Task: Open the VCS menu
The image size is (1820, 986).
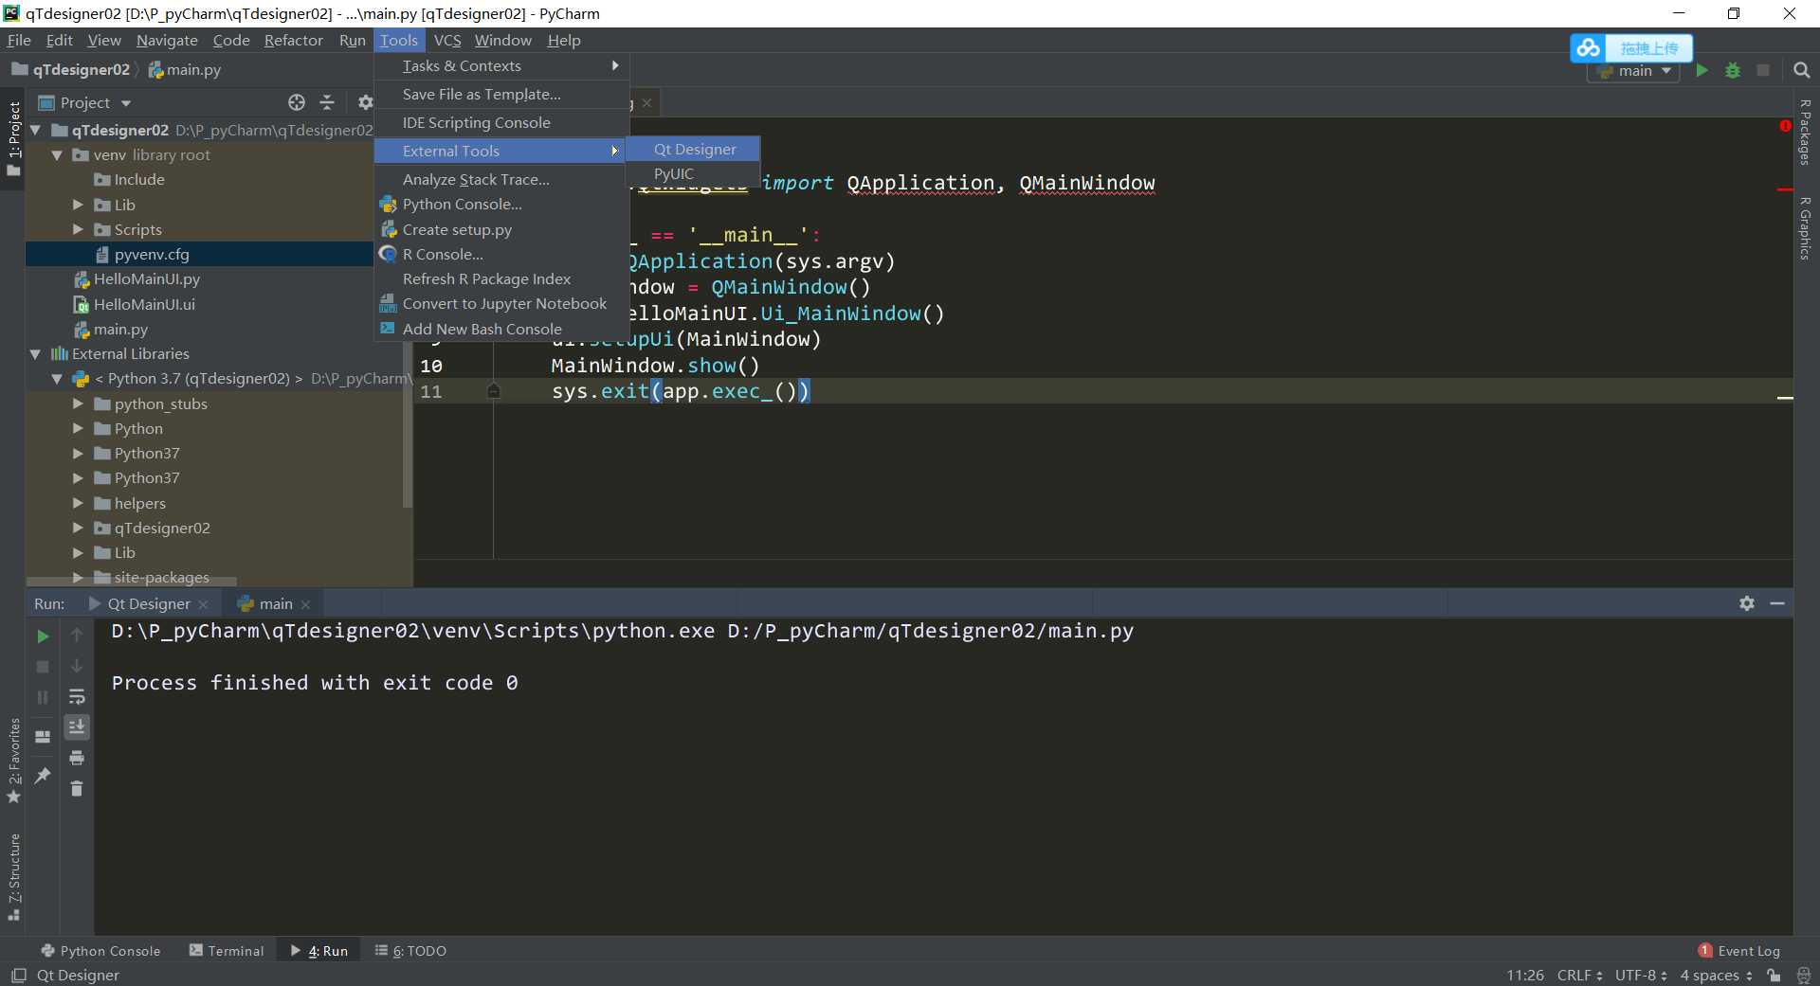Action: [446, 40]
